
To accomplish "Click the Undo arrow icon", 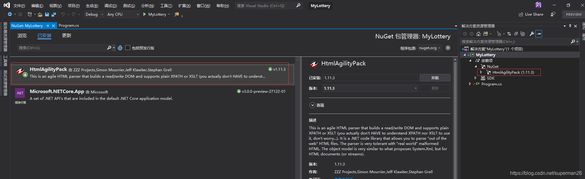I will point(63,14).
